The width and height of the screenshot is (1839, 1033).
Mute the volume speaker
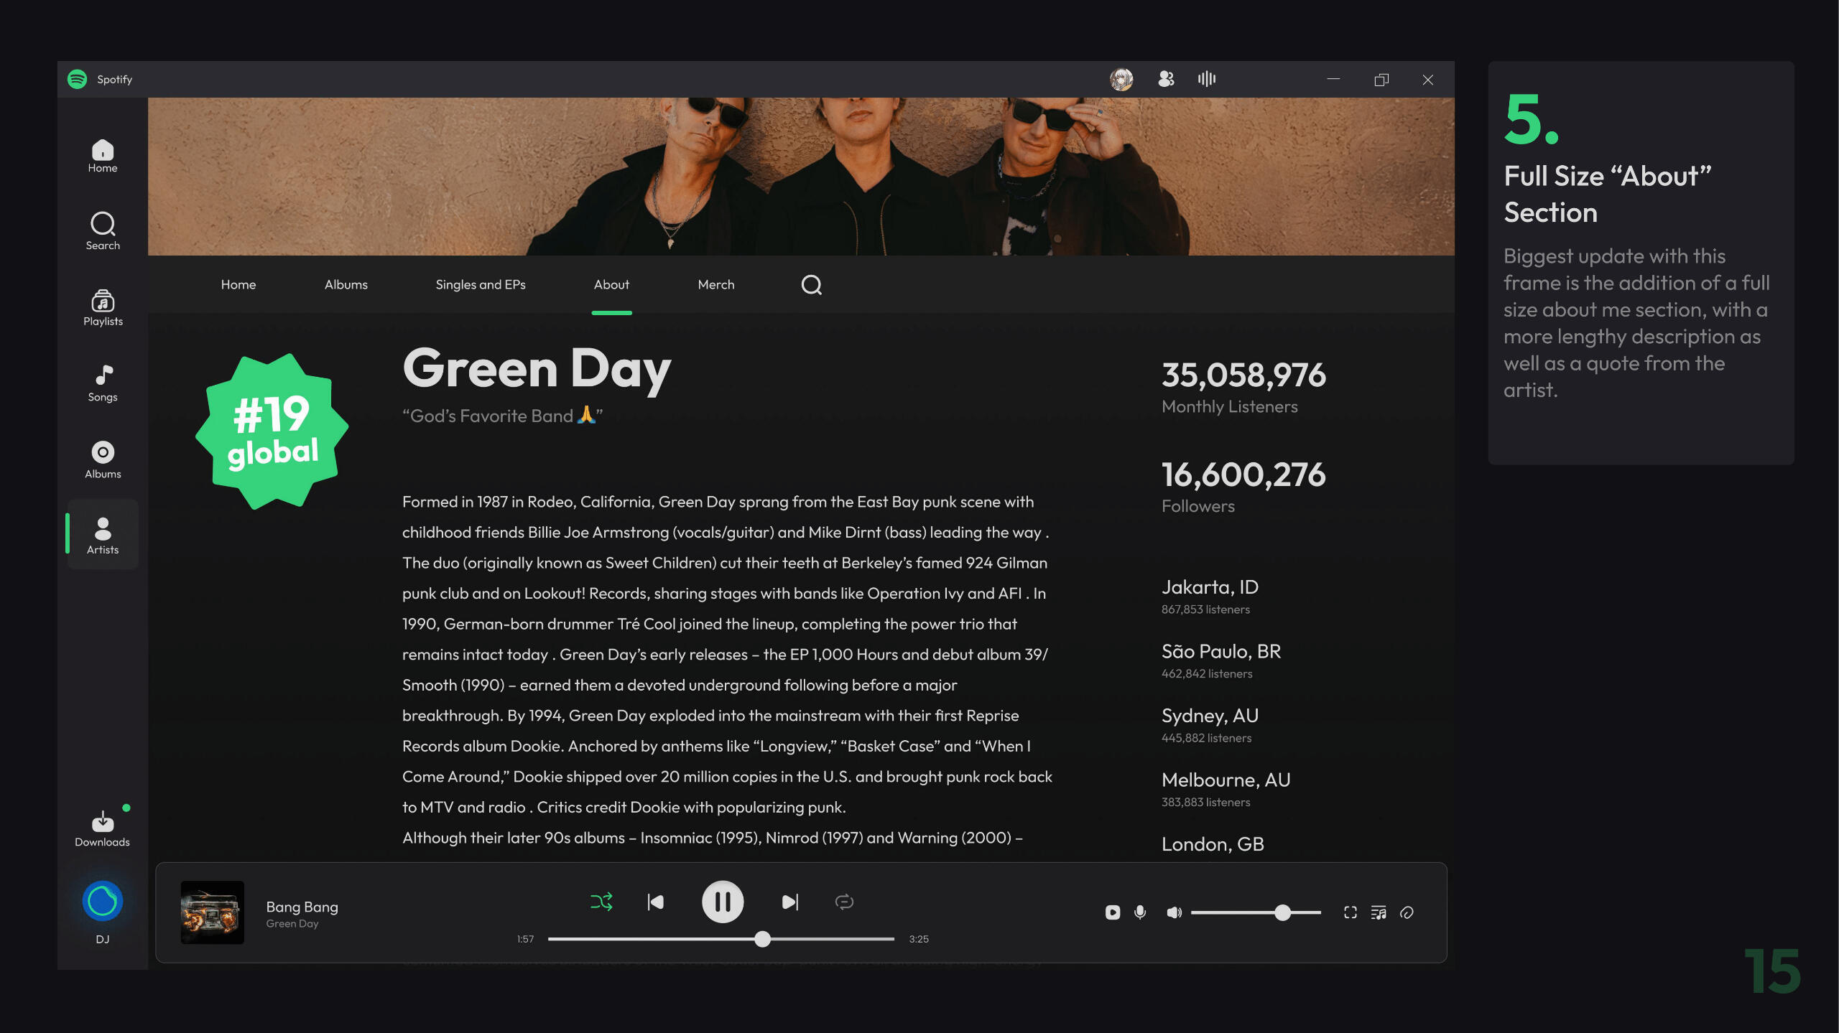[1174, 912]
